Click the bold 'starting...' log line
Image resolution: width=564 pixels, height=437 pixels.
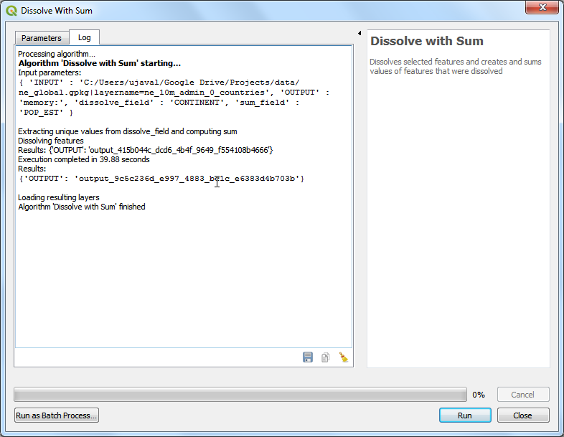point(99,63)
